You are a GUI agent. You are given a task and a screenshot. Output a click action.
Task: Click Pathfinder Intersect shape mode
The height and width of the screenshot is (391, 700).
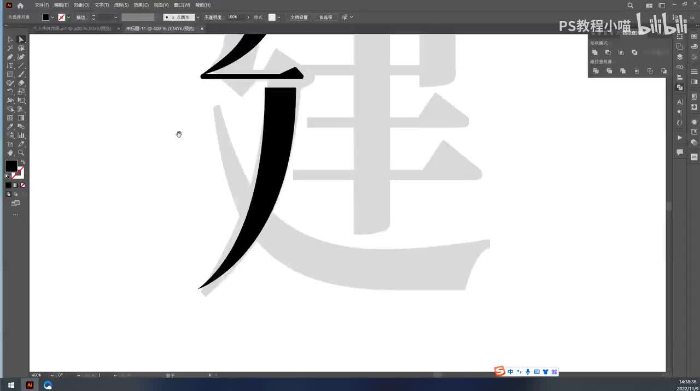click(621, 52)
